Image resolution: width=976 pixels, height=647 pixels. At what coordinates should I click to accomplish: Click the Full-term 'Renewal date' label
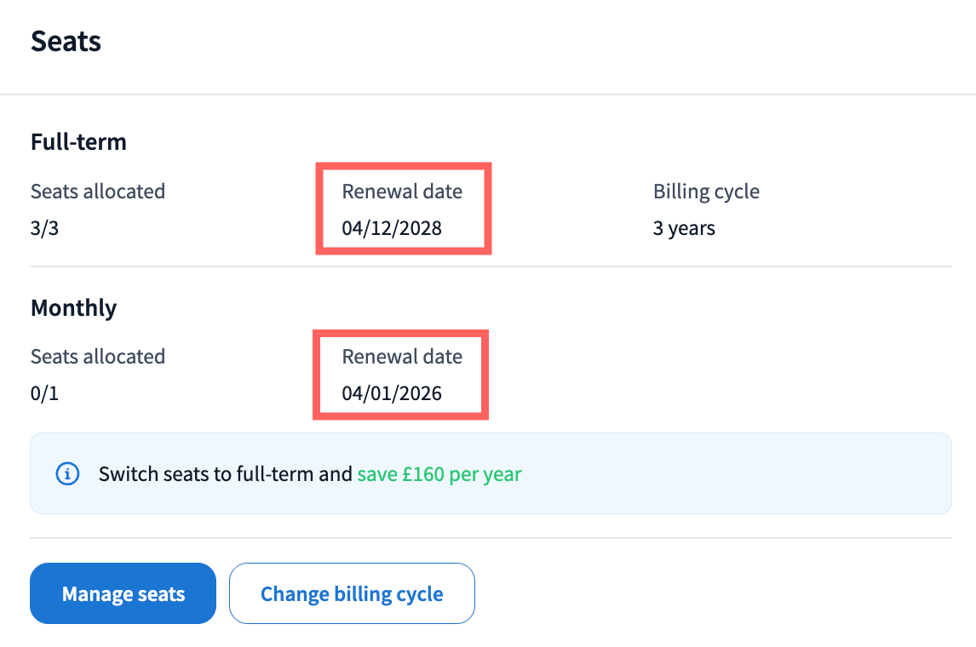(x=402, y=192)
